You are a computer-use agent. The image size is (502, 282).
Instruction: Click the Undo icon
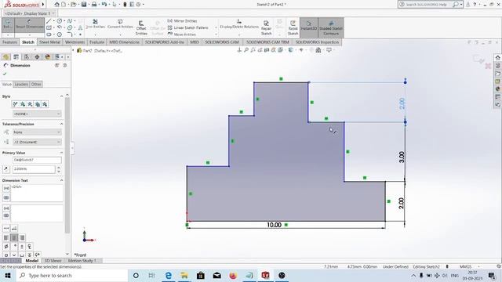(x=104, y=5)
